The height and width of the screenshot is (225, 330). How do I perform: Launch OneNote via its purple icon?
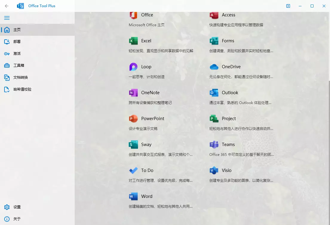[x=133, y=93]
